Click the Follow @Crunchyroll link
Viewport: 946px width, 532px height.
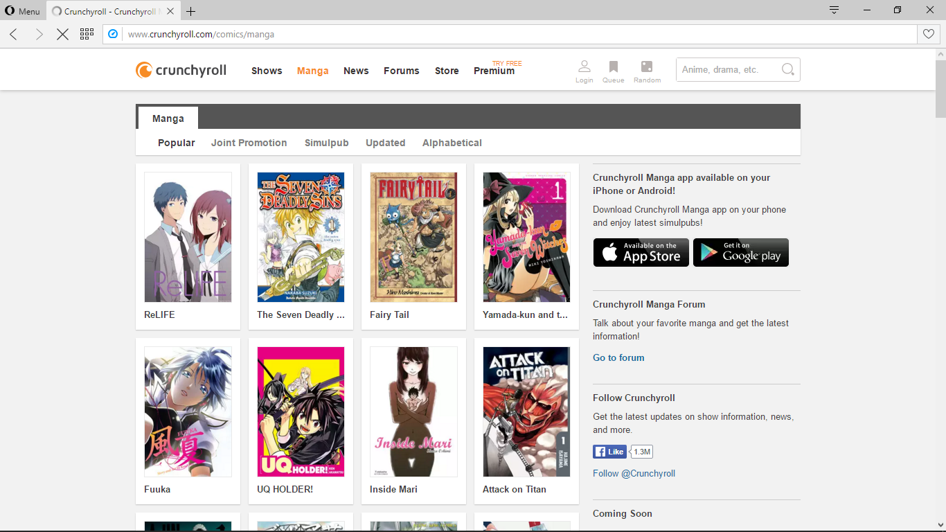click(634, 473)
